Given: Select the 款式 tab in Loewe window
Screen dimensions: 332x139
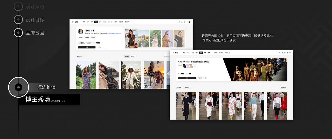Looking at the screenshot, I should 205,53.
